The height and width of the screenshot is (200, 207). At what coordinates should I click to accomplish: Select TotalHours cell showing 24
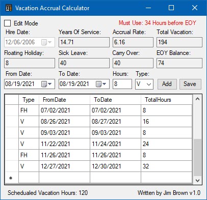pos(167,144)
